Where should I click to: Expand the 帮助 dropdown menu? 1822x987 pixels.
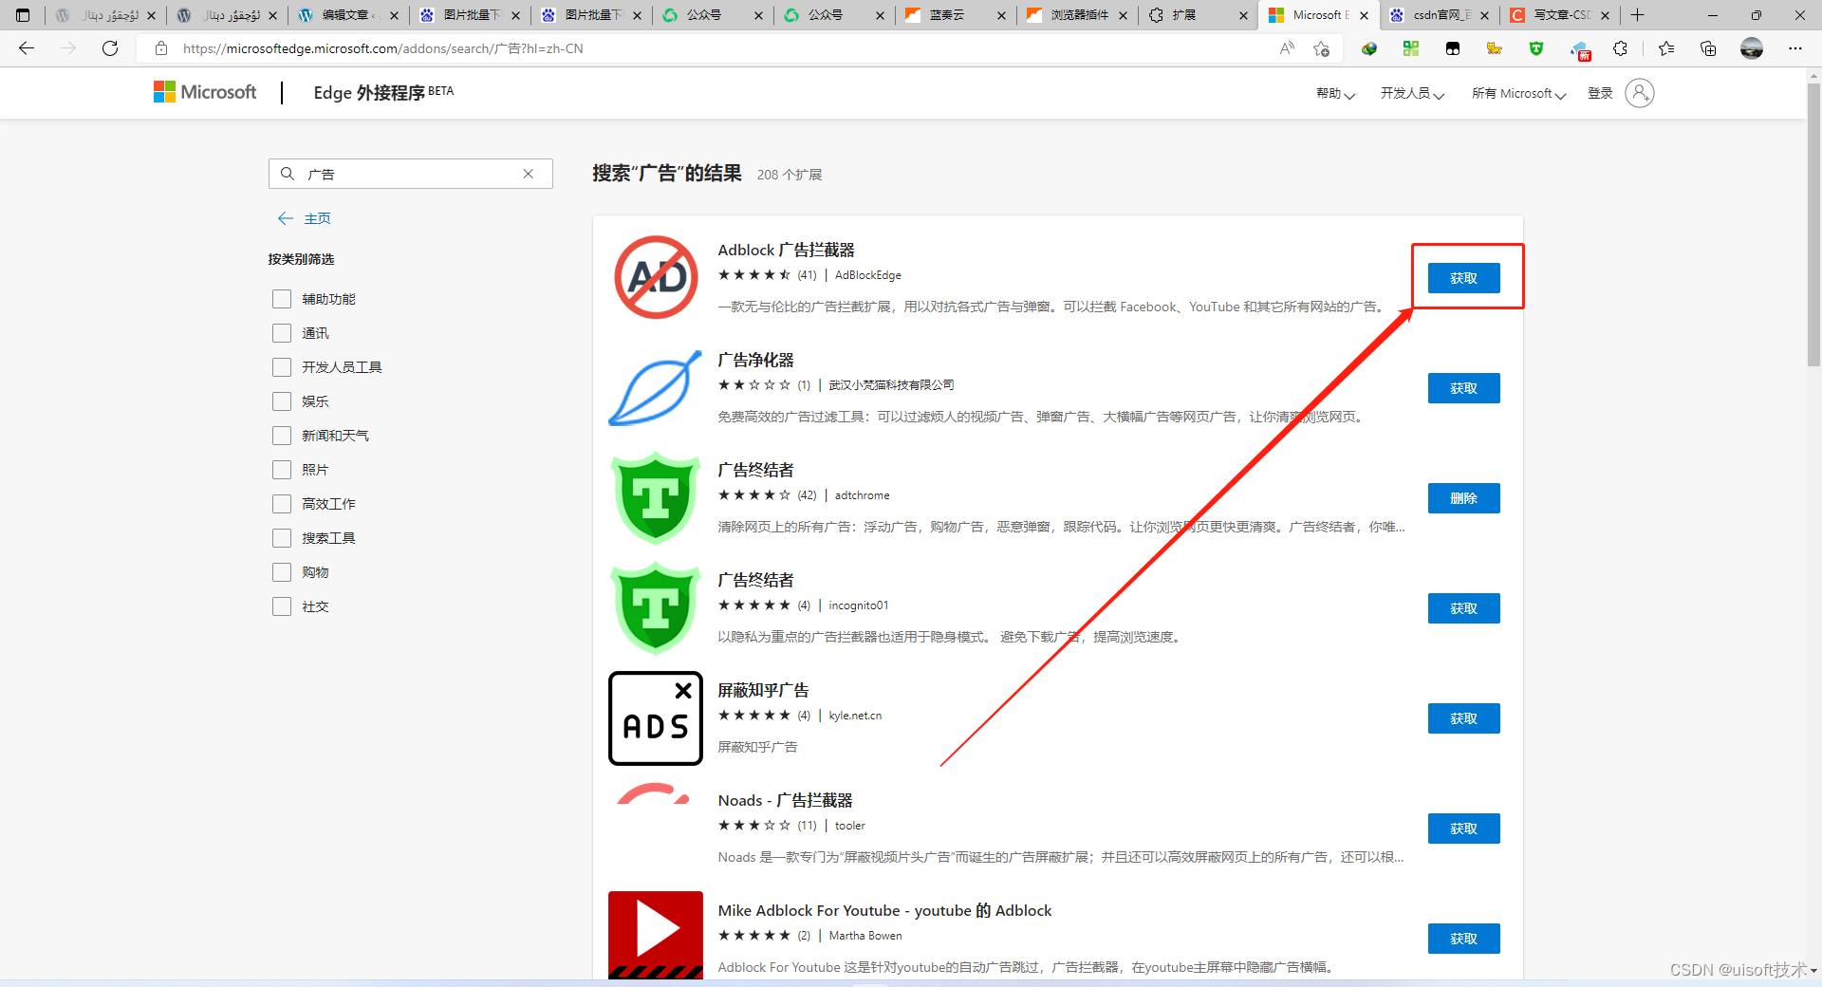point(1335,93)
